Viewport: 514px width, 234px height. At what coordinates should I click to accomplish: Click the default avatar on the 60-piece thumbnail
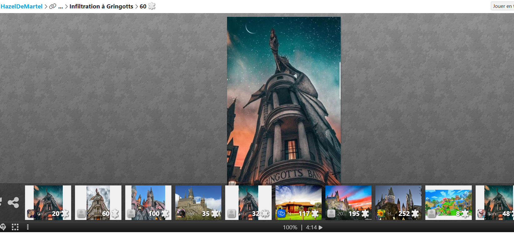coord(81,213)
